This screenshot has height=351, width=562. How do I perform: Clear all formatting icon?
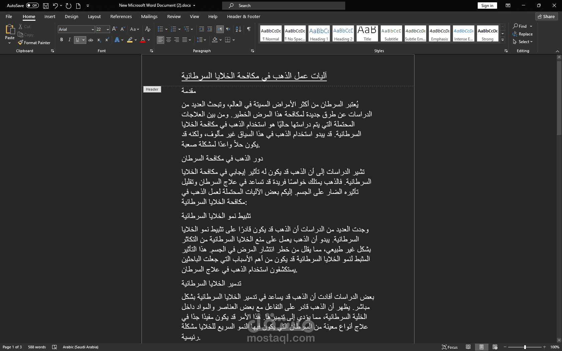(x=148, y=29)
